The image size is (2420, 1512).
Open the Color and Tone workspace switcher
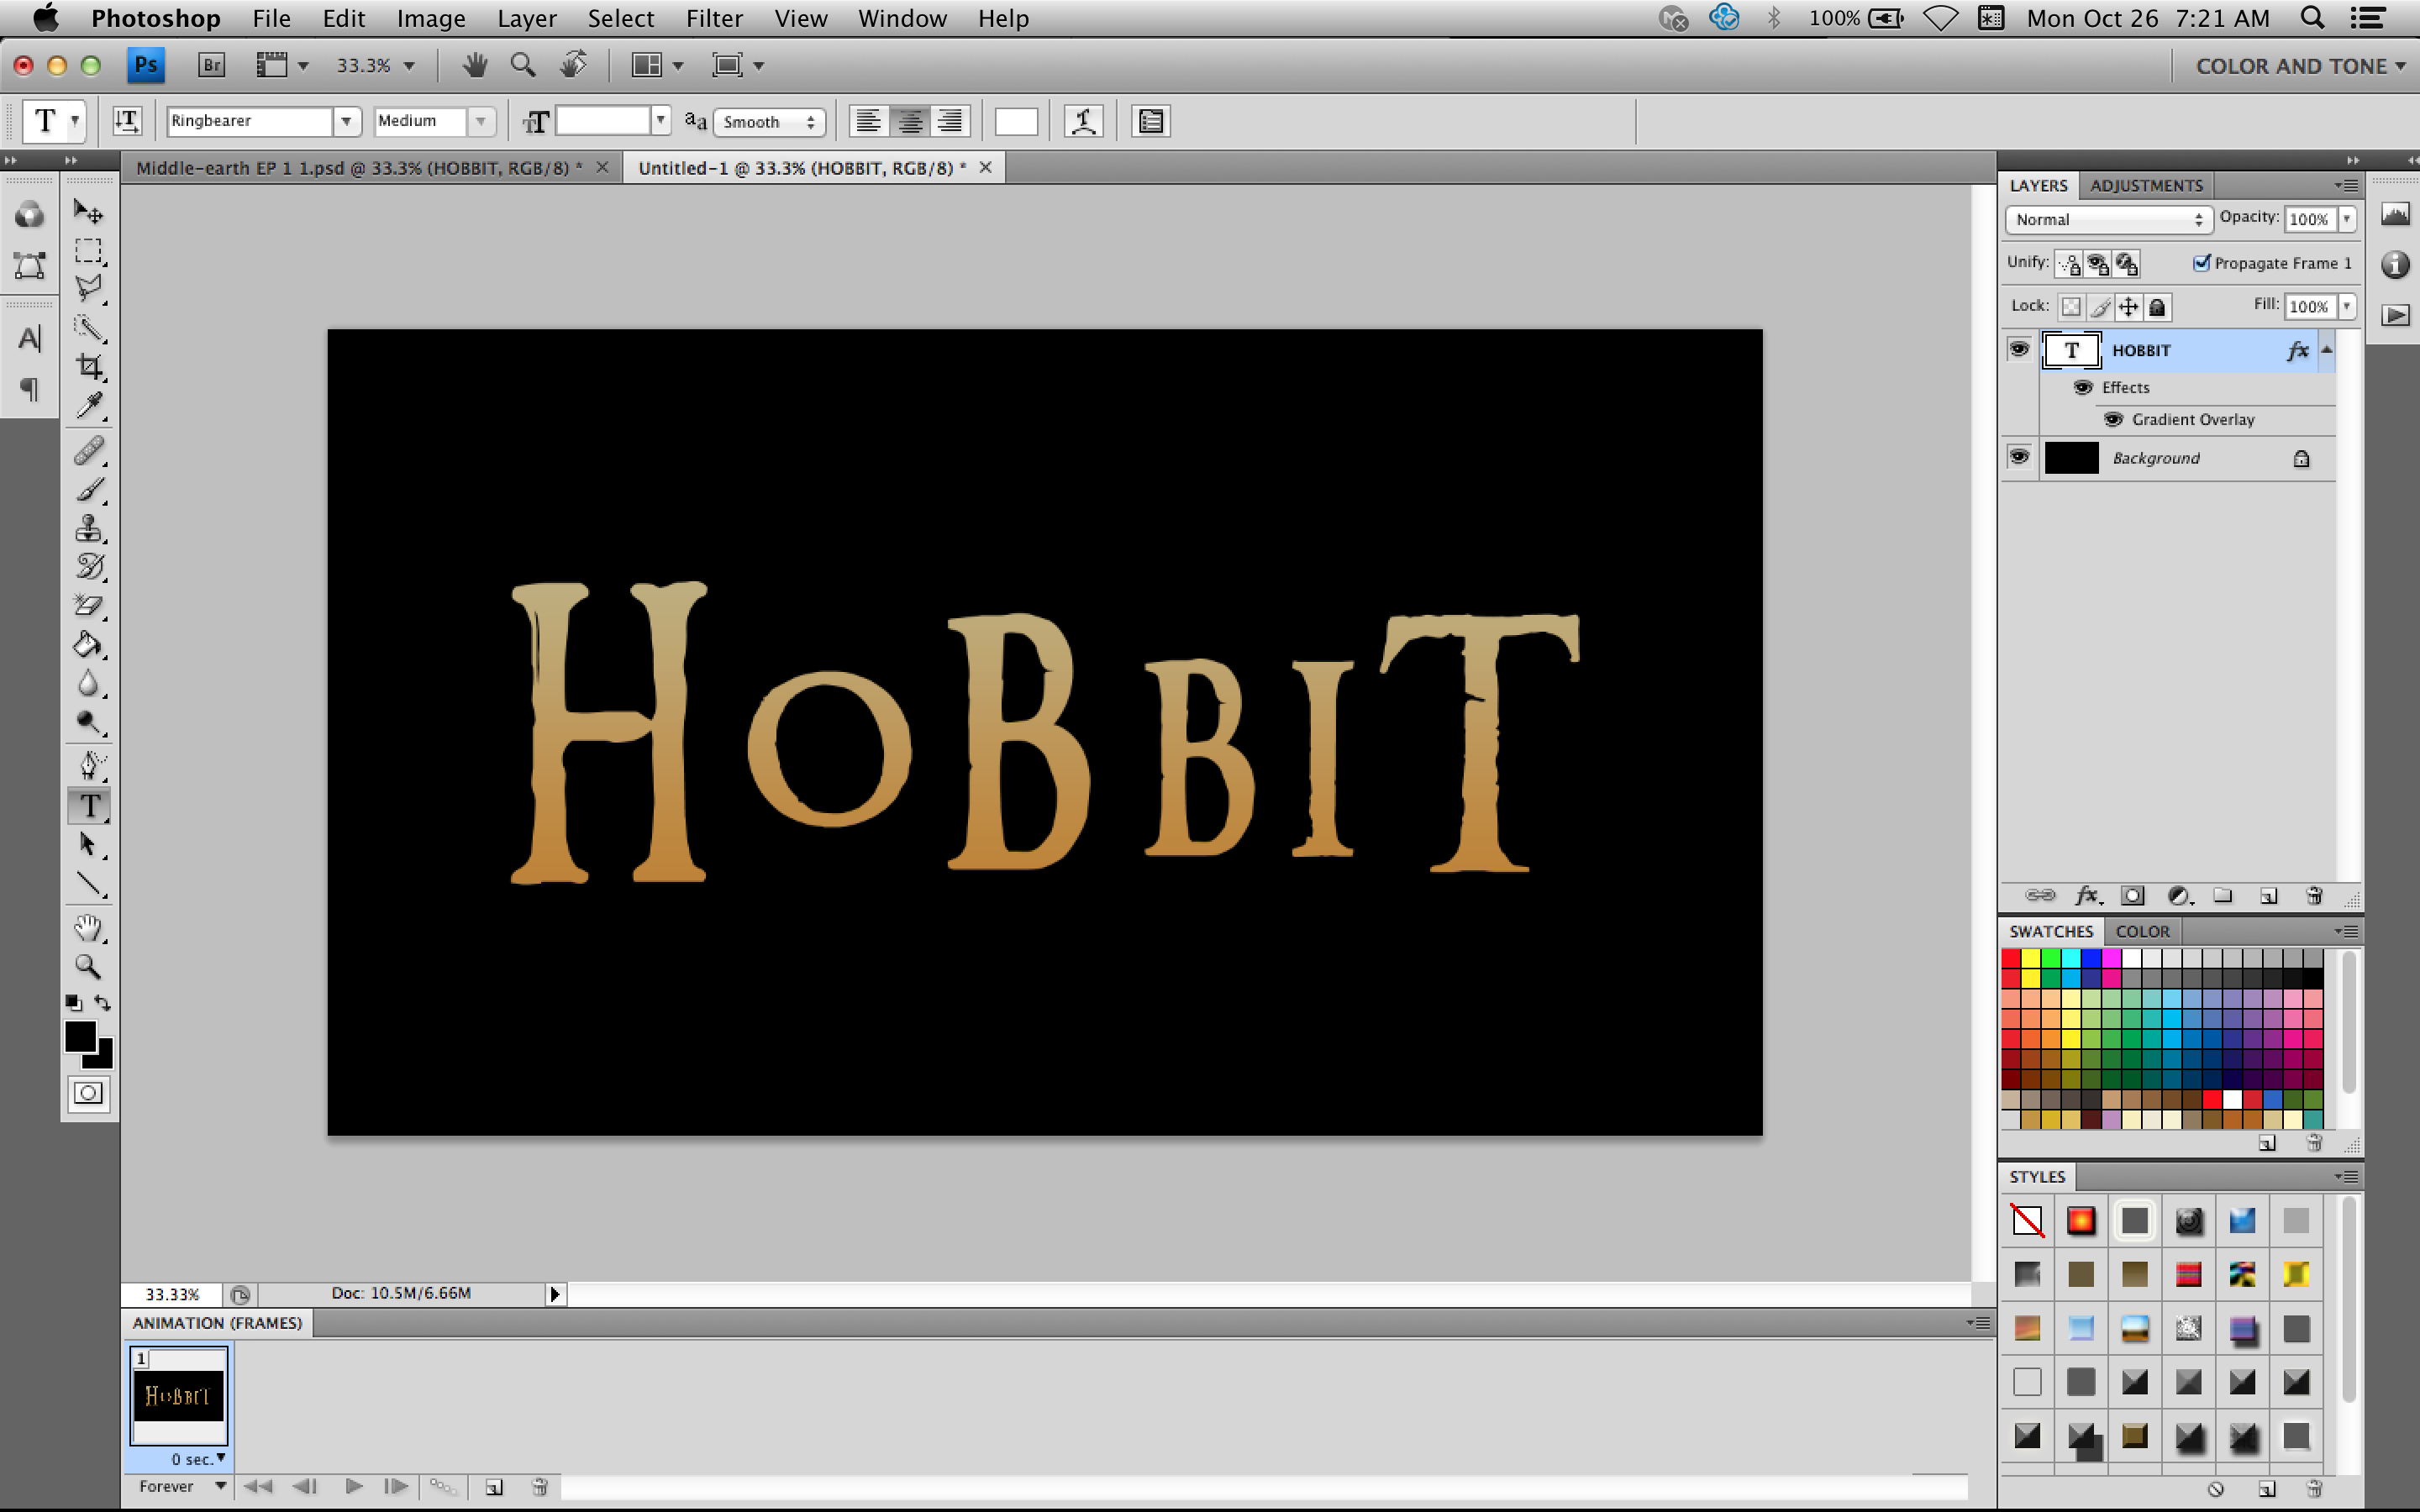point(2299,66)
